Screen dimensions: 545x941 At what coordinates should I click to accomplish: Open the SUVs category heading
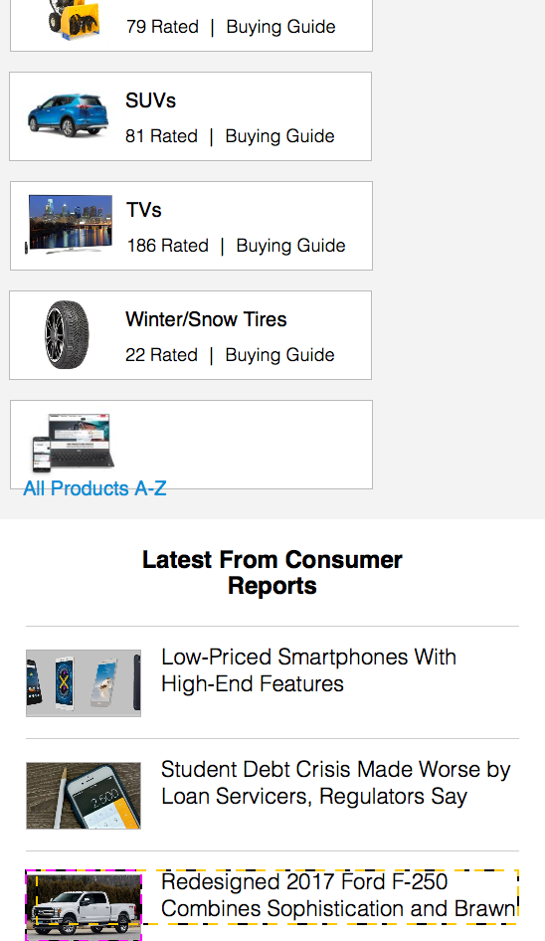tap(150, 100)
